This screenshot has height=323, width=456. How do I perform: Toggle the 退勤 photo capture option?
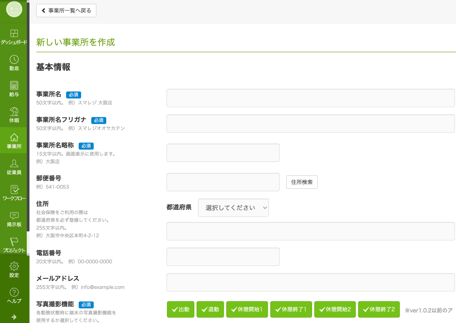pyautogui.click(x=210, y=309)
